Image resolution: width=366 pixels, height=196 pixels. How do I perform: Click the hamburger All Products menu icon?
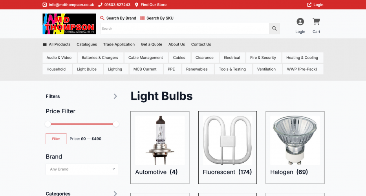coord(45,45)
